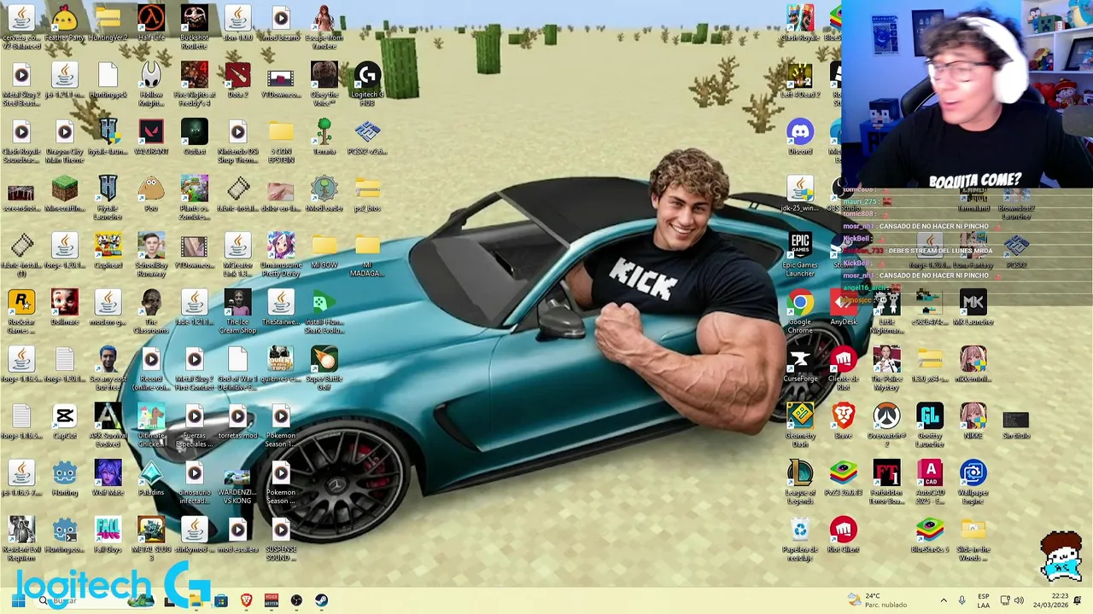Open the AutoCAD desktop shortcut

click(x=930, y=481)
